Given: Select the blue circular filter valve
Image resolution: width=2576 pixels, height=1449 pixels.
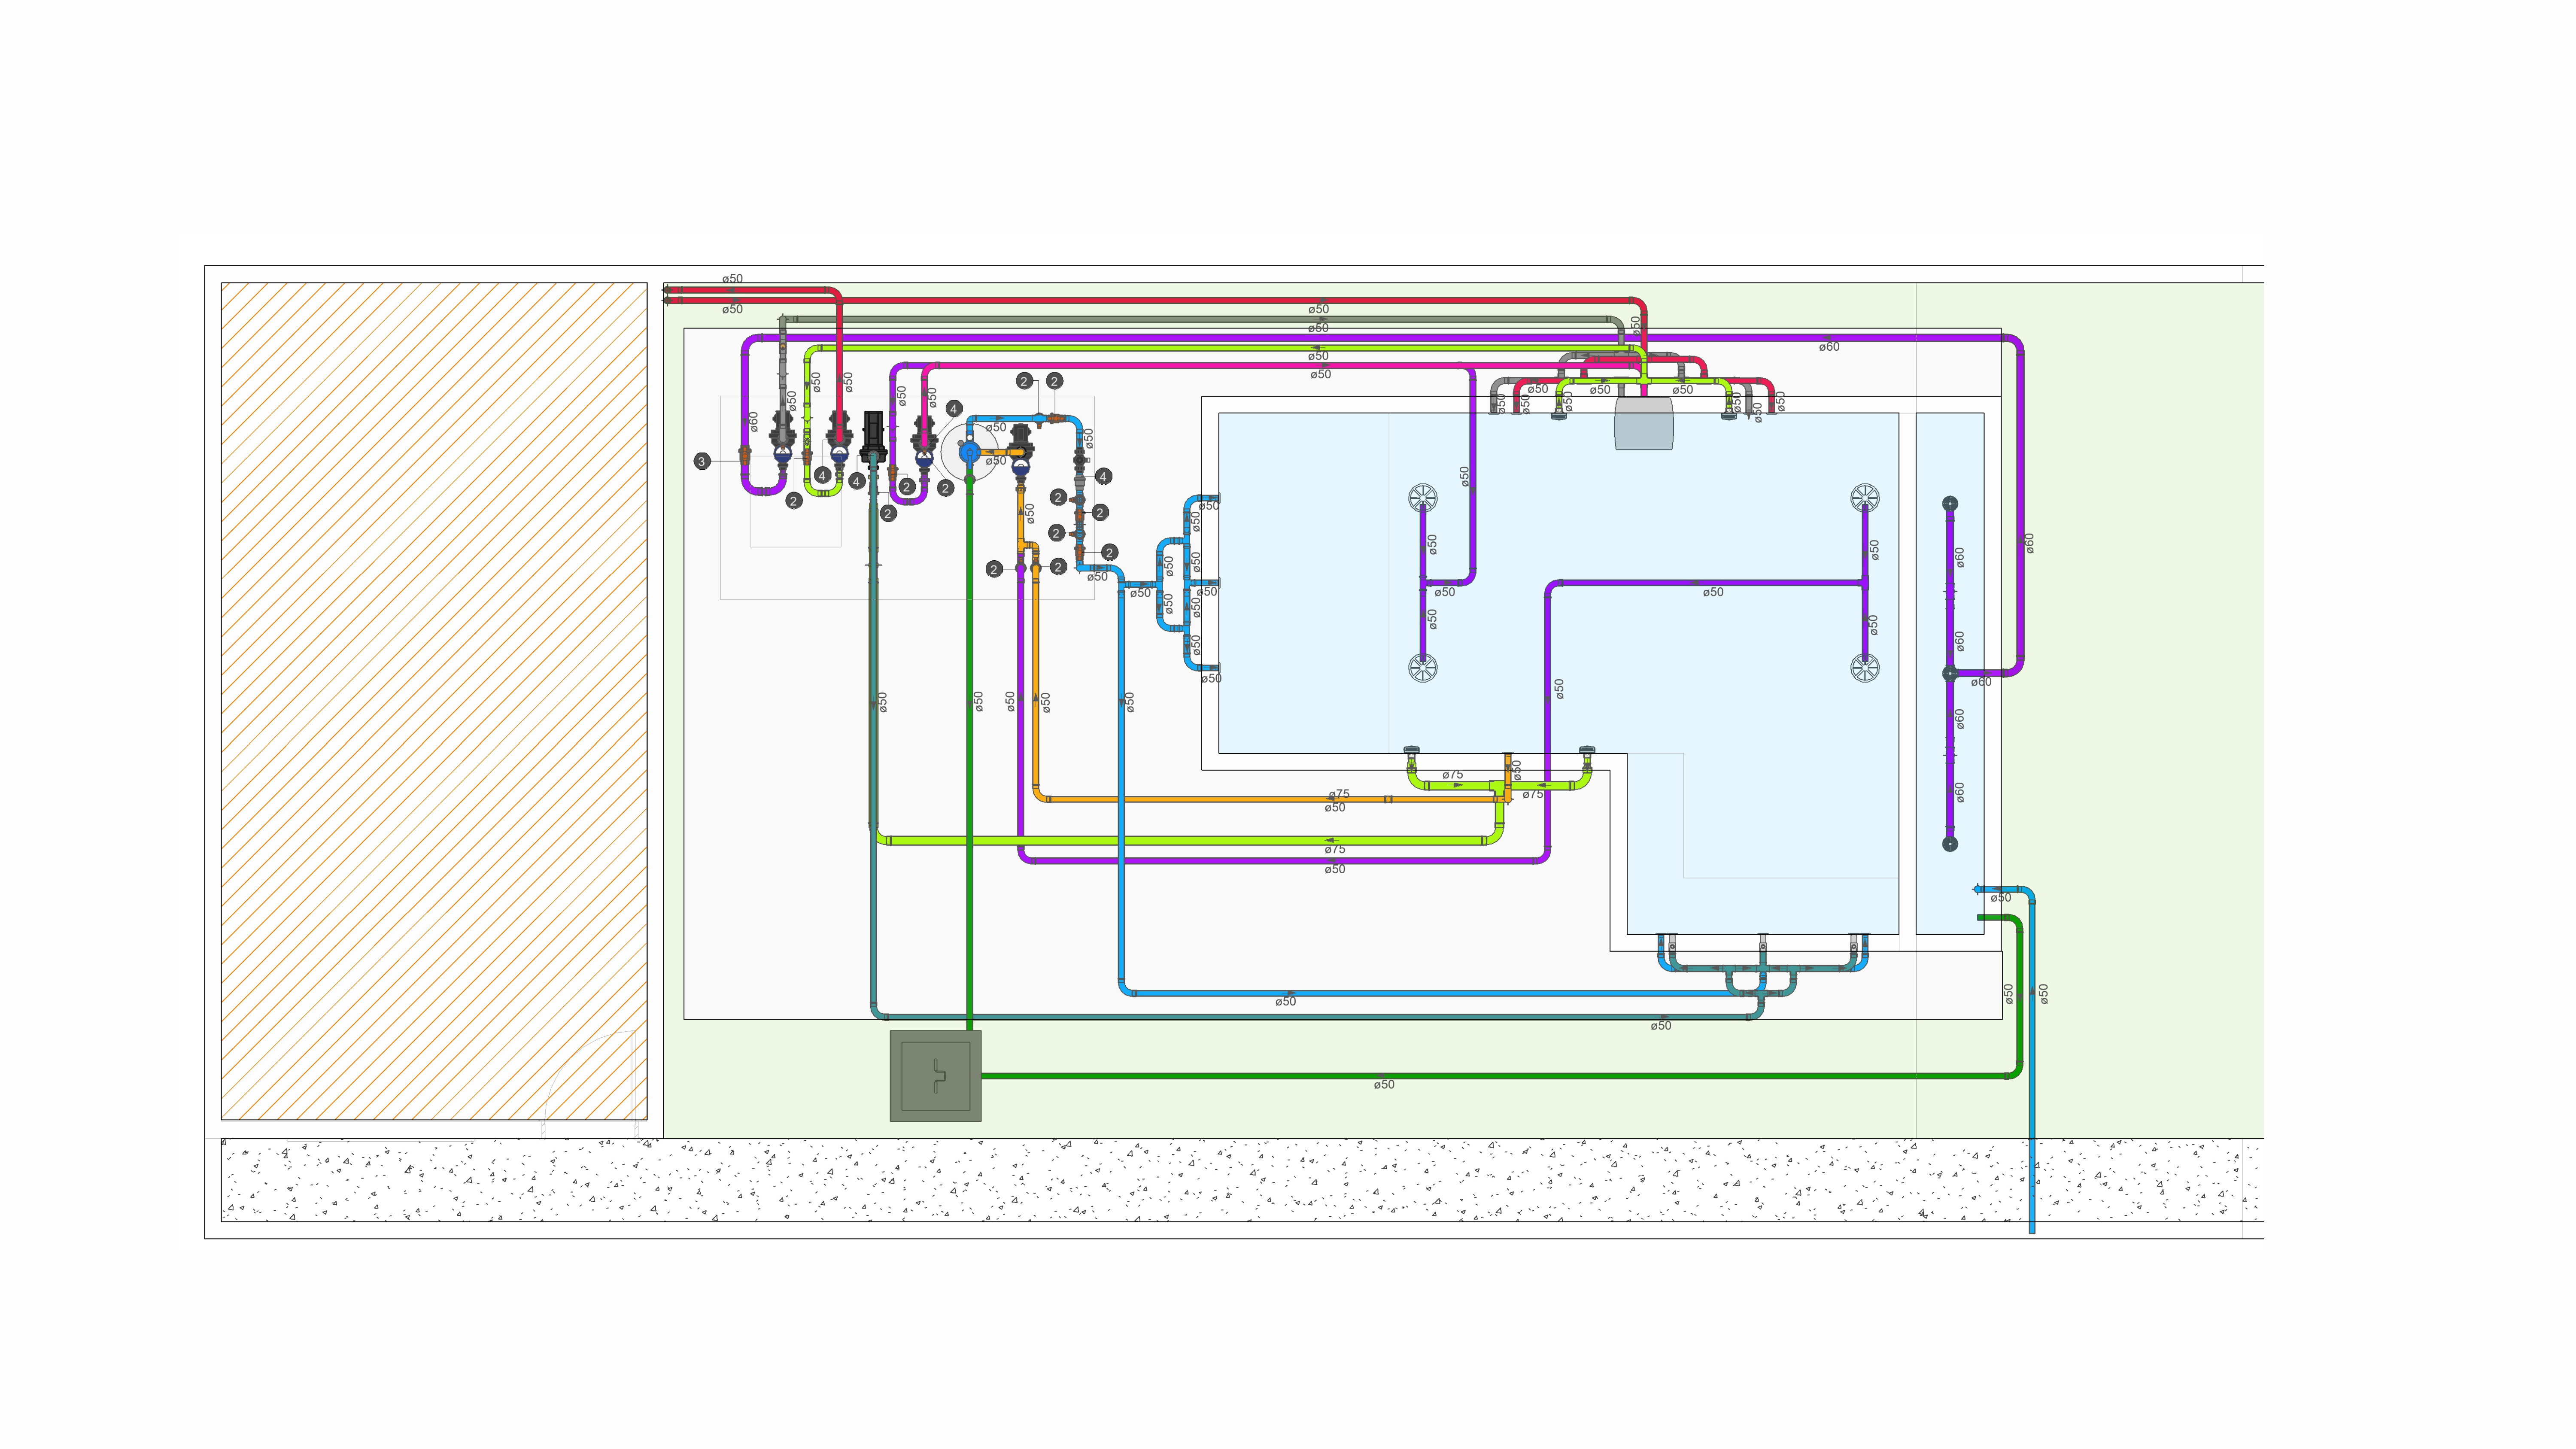Looking at the screenshot, I should (x=969, y=453).
